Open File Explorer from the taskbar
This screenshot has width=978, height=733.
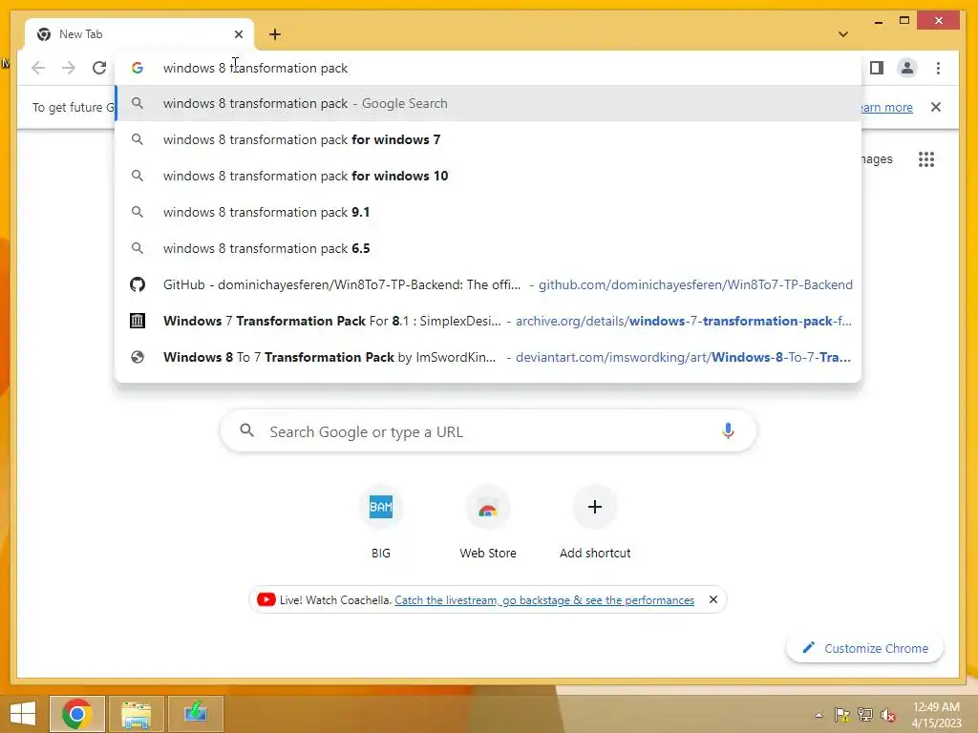click(137, 714)
